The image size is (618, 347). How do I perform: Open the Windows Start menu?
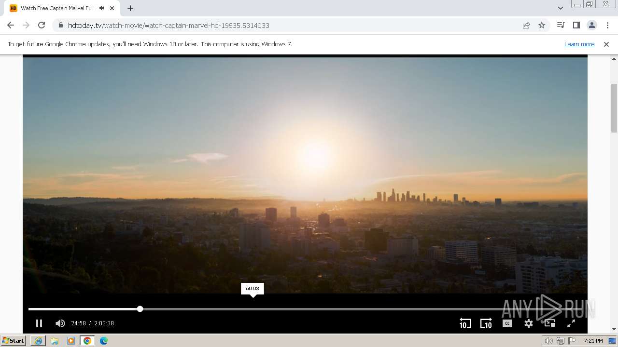click(13, 341)
